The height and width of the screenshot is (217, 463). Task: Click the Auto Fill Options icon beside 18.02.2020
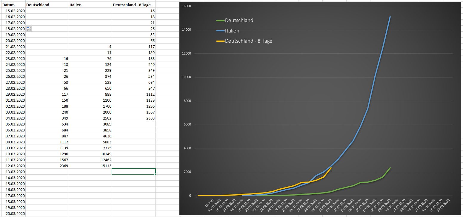click(29, 29)
